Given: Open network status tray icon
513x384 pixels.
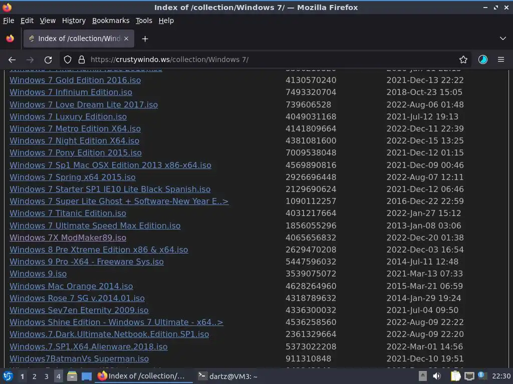Looking at the screenshot, I should click(x=469, y=376).
